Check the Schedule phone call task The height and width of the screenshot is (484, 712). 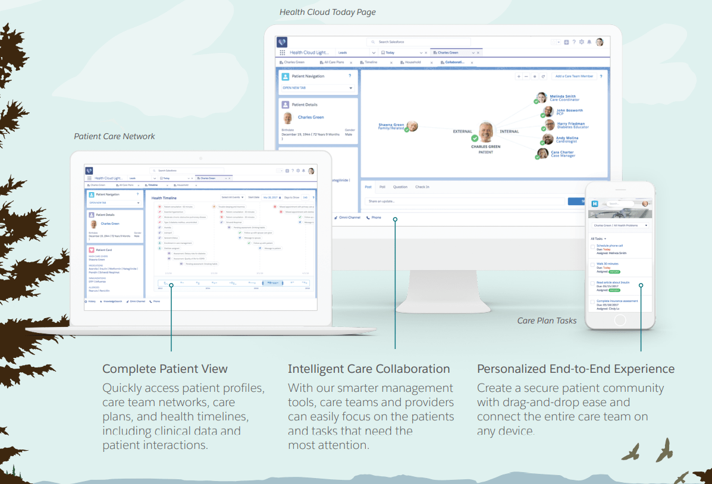[x=593, y=247]
